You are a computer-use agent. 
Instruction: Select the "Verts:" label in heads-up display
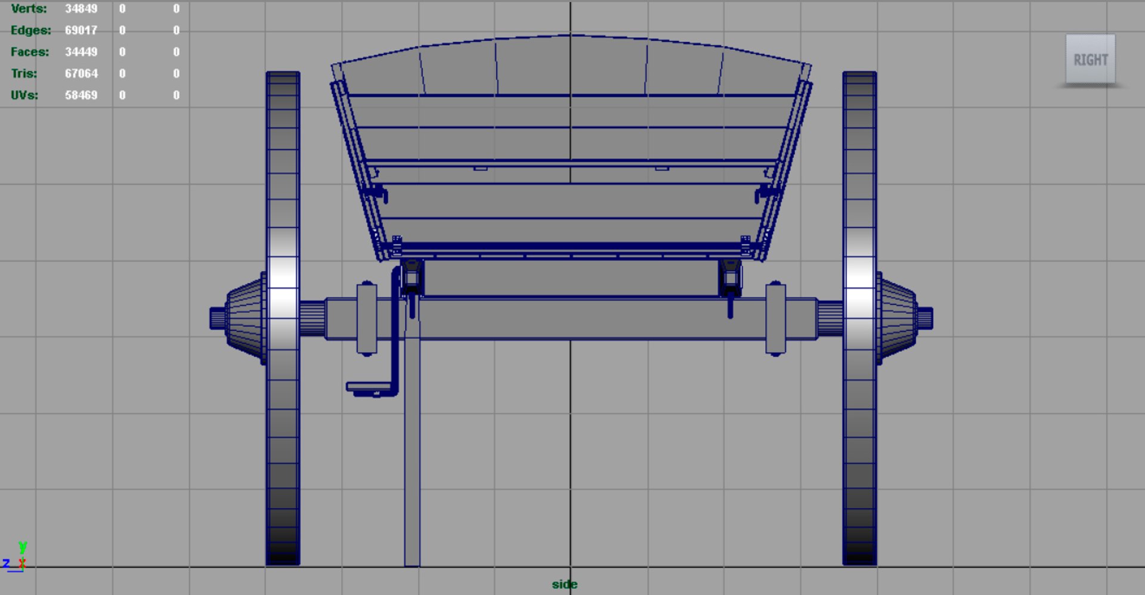coord(29,9)
